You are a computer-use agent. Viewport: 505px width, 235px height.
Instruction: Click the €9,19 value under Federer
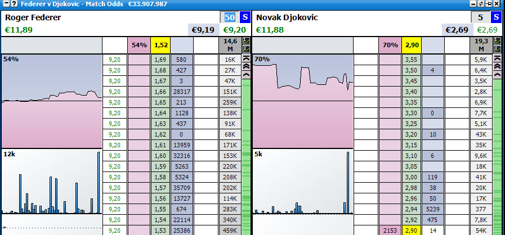(203, 30)
